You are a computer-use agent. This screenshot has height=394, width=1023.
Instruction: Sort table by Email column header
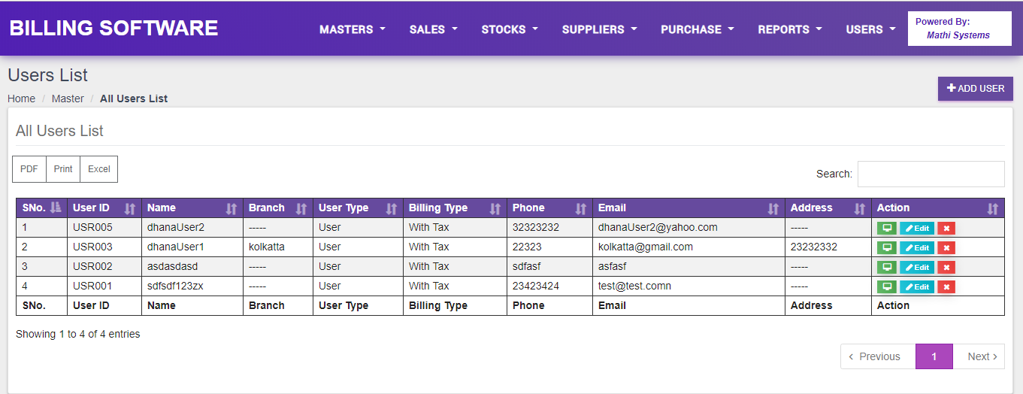pos(689,208)
